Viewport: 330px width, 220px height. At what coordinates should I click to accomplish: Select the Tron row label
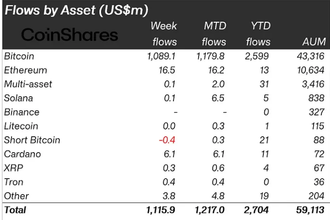pos(14,182)
